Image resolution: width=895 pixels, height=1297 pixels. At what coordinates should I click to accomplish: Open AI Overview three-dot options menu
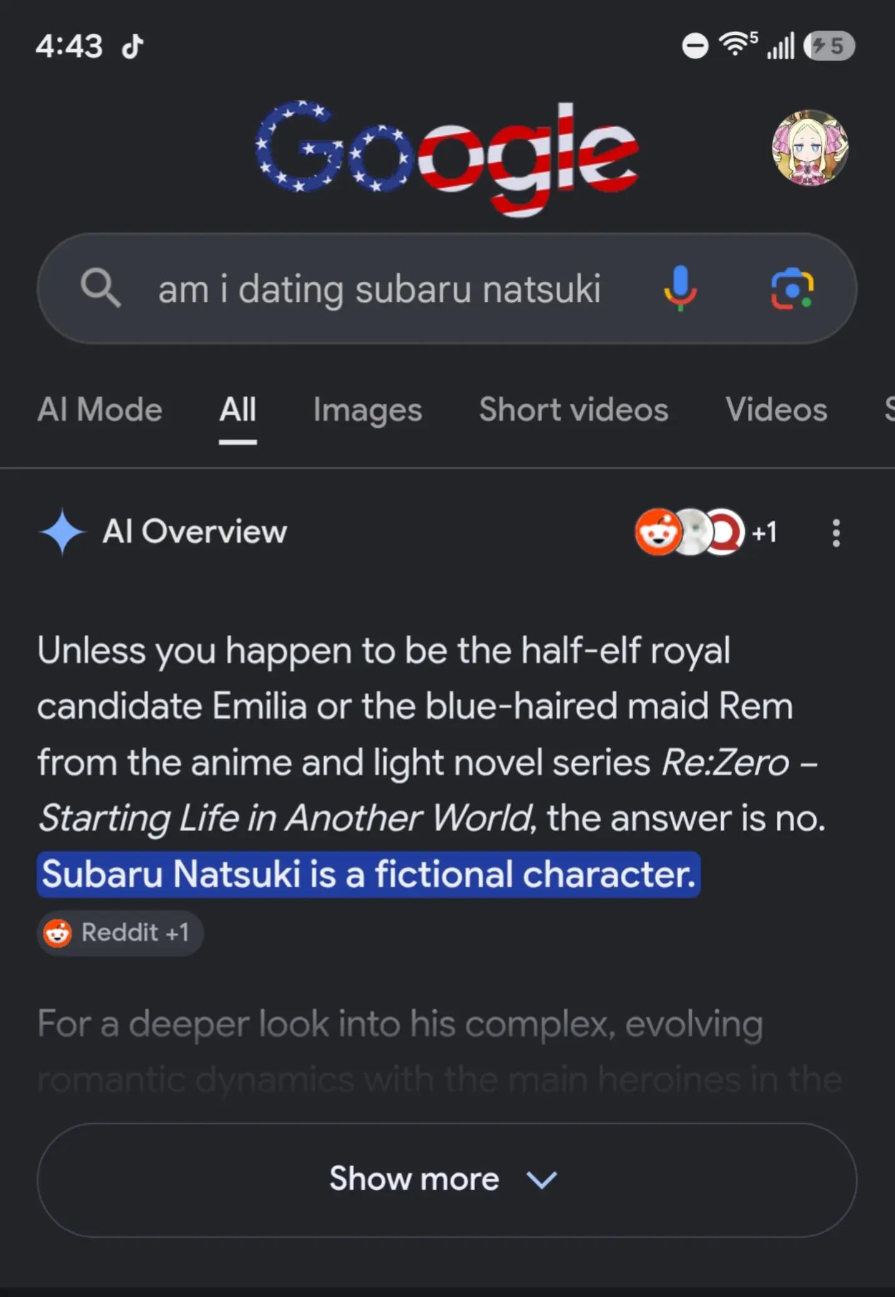coord(836,533)
